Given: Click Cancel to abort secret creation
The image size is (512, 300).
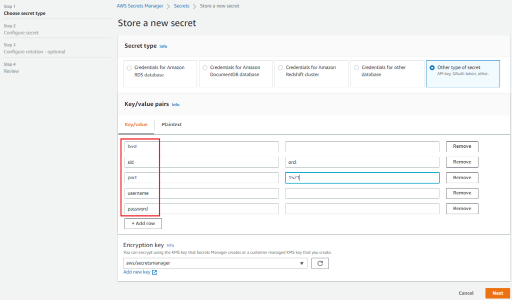Looking at the screenshot, I should click(465, 293).
